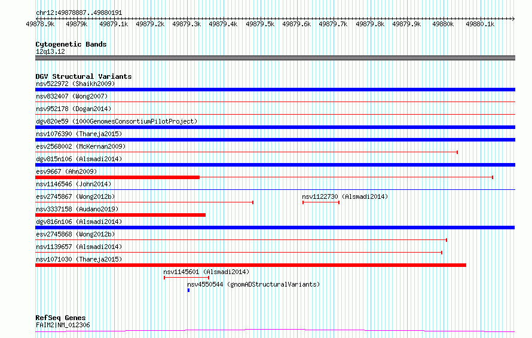Select the red bar under nsv1071030
This screenshot has height=338, width=532.
pos(250,265)
